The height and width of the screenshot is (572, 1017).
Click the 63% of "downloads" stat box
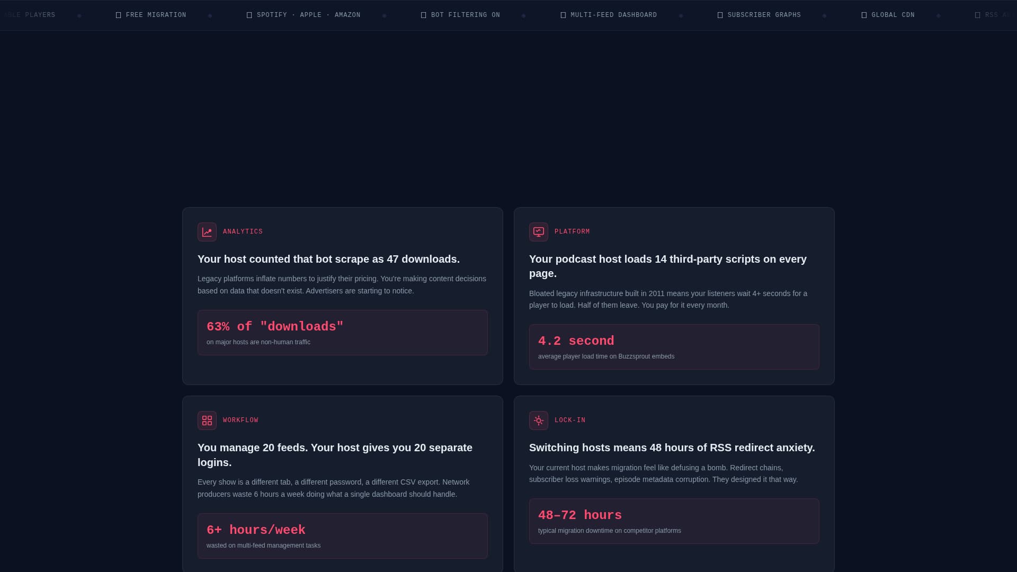pyautogui.click(x=342, y=332)
